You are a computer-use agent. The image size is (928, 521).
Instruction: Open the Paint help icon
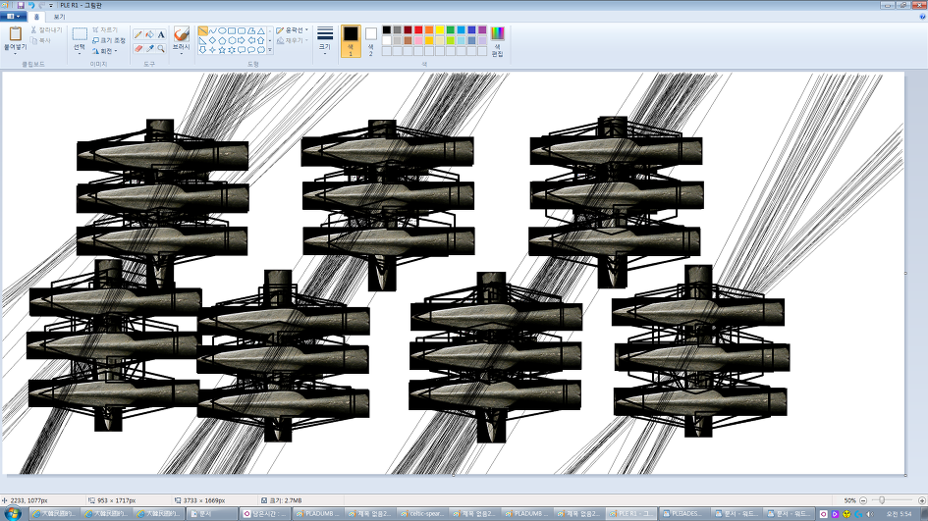pos(919,17)
